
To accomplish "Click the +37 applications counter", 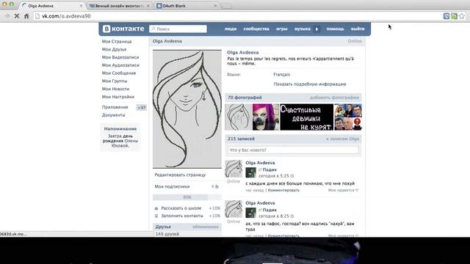I will pyautogui.click(x=142, y=108).
